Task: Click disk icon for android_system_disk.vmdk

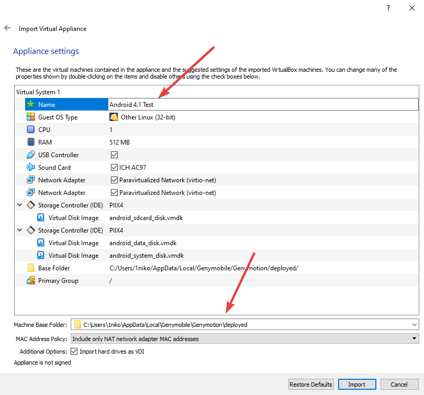Action: coord(41,256)
